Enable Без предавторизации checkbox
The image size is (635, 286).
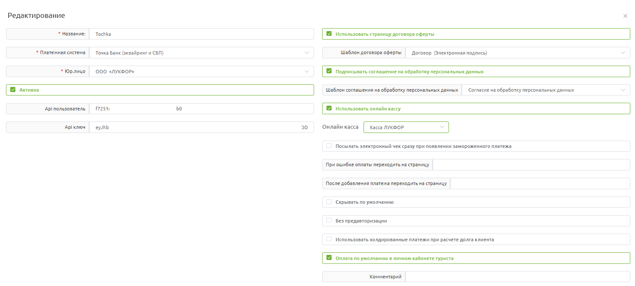(329, 220)
